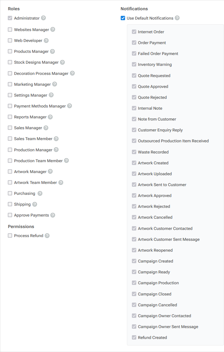Click the Purchasing role help icon
This screenshot has width=224, height=352.
click(40, 193)
